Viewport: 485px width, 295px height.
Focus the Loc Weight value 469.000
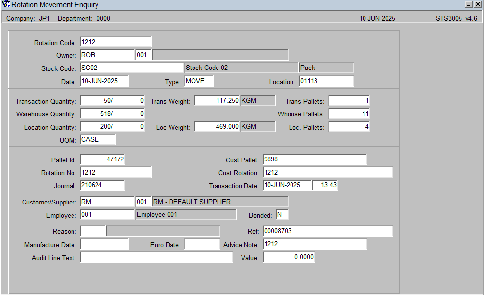(217, 127)
